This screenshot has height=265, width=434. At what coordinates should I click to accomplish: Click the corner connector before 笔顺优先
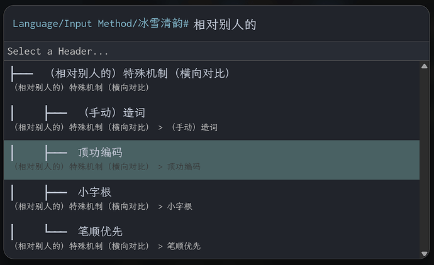(56, 232)
